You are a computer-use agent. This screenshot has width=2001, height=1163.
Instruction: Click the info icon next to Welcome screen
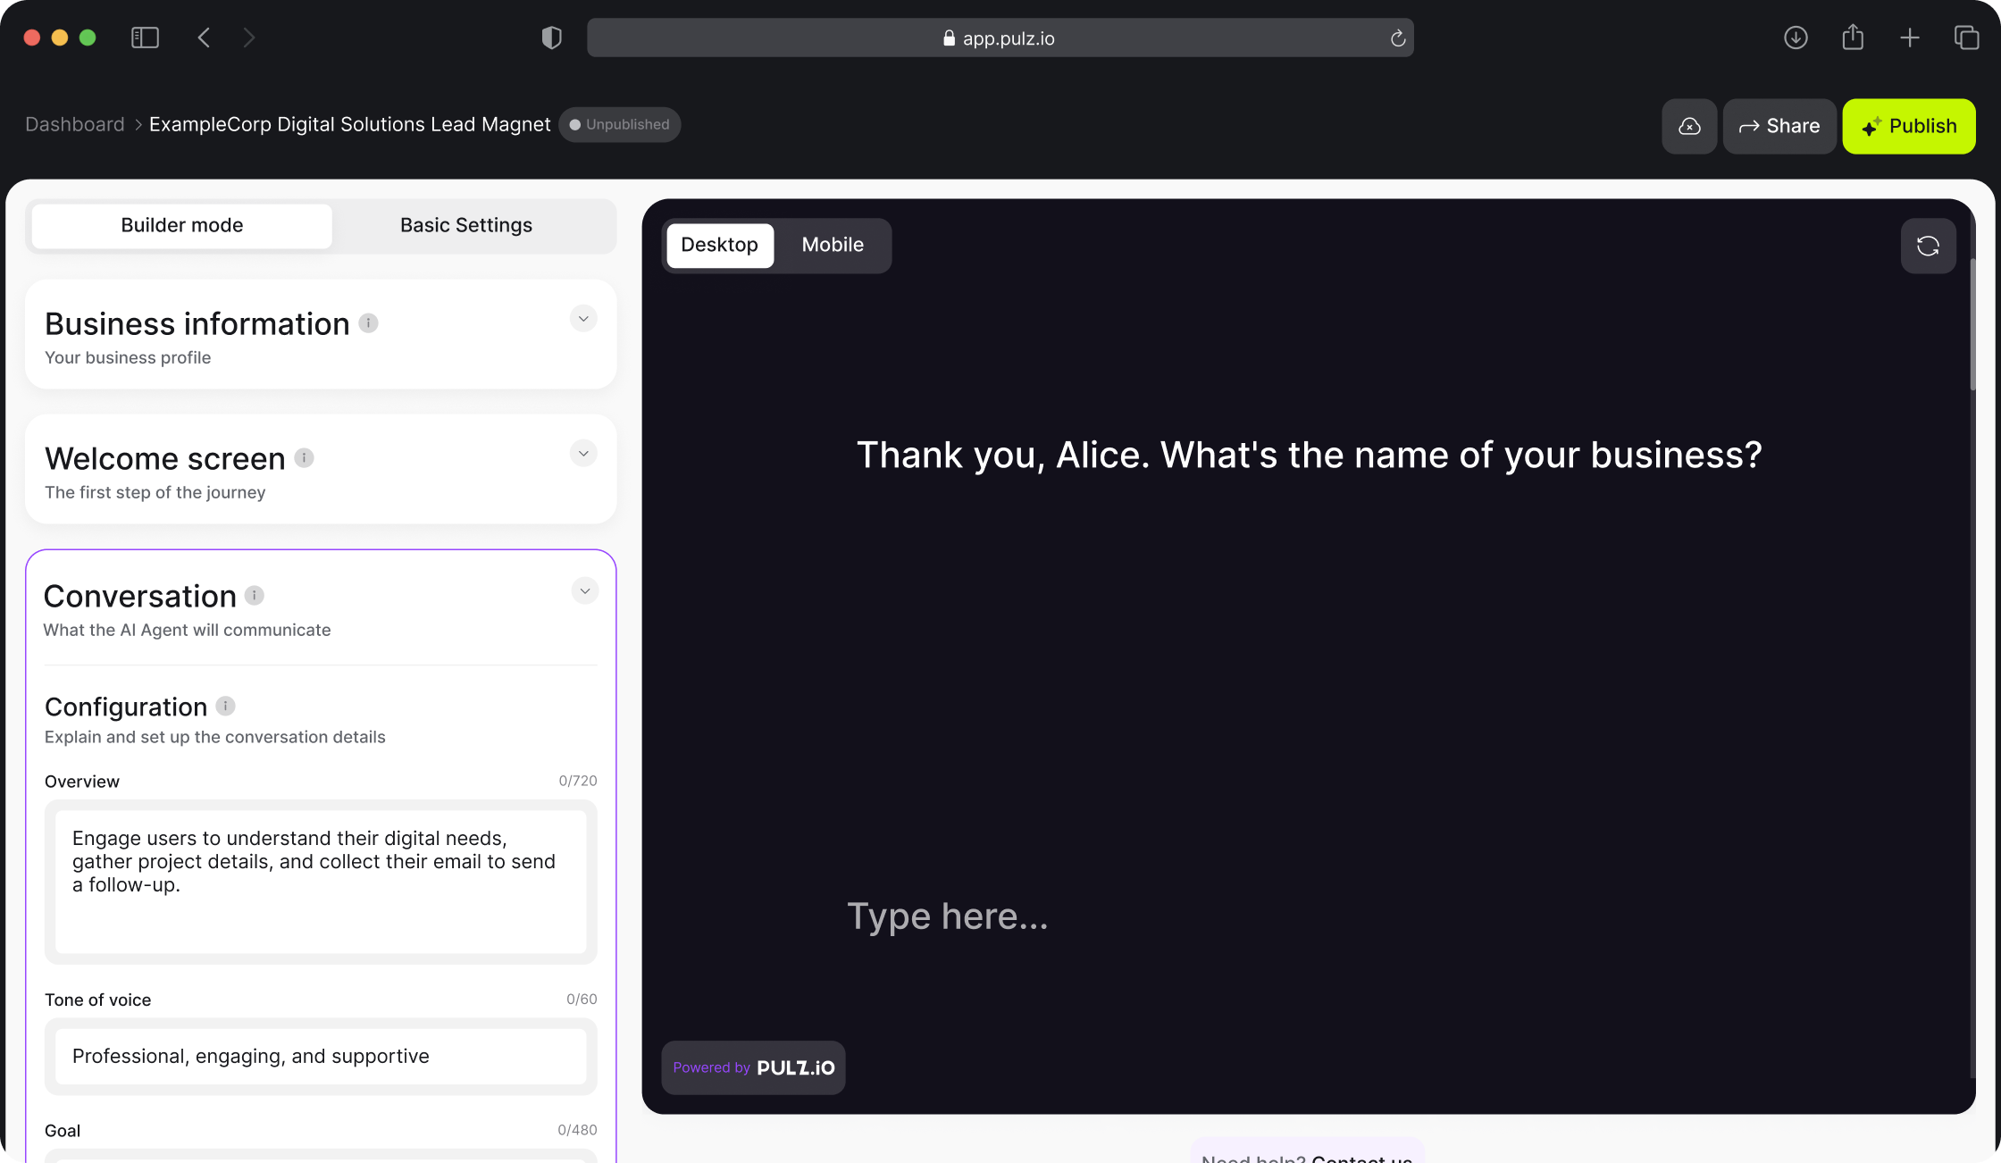click(x=305, y=457)
